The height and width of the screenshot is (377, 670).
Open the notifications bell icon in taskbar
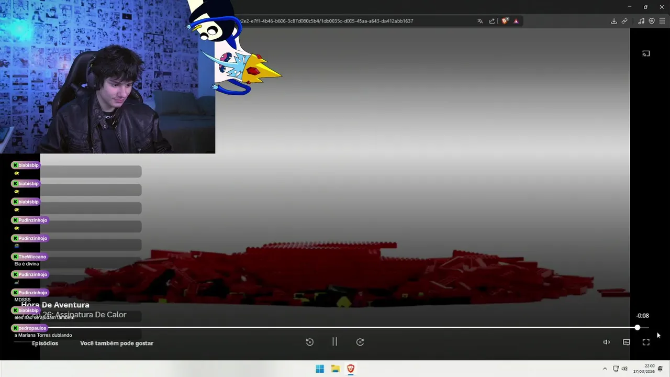661,369
